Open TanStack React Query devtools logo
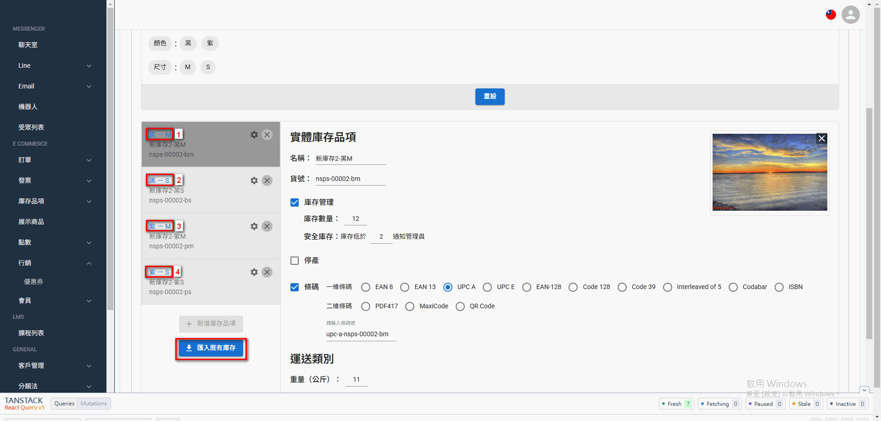881x421 pixels. [24, 404]
